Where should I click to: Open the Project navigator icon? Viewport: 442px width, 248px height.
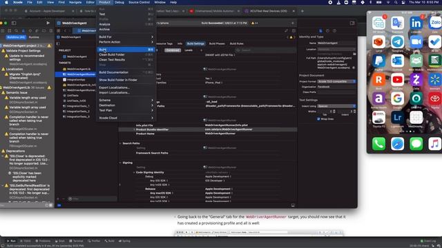pos(3,30)
